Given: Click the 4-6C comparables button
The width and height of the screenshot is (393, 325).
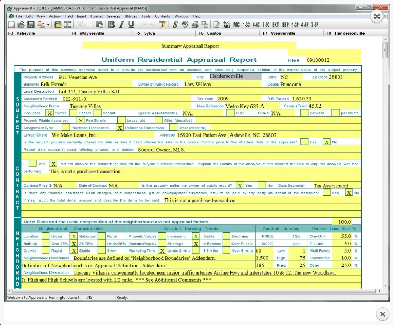Looking at the screenshot, I should pos(256,25).
